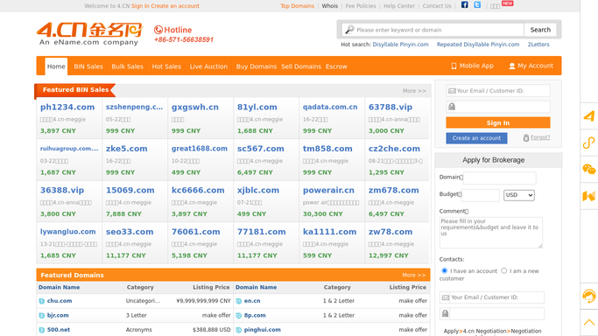Viewport: 598px width, 336px height.
Task: Click the customer service headset icon
Action: point(589,296)
